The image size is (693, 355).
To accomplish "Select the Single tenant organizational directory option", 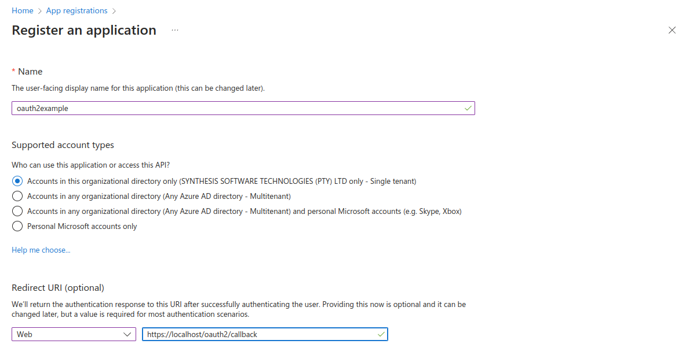I will click(17, 181).
